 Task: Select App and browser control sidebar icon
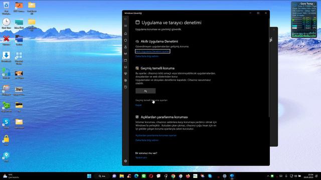(126, 60)
